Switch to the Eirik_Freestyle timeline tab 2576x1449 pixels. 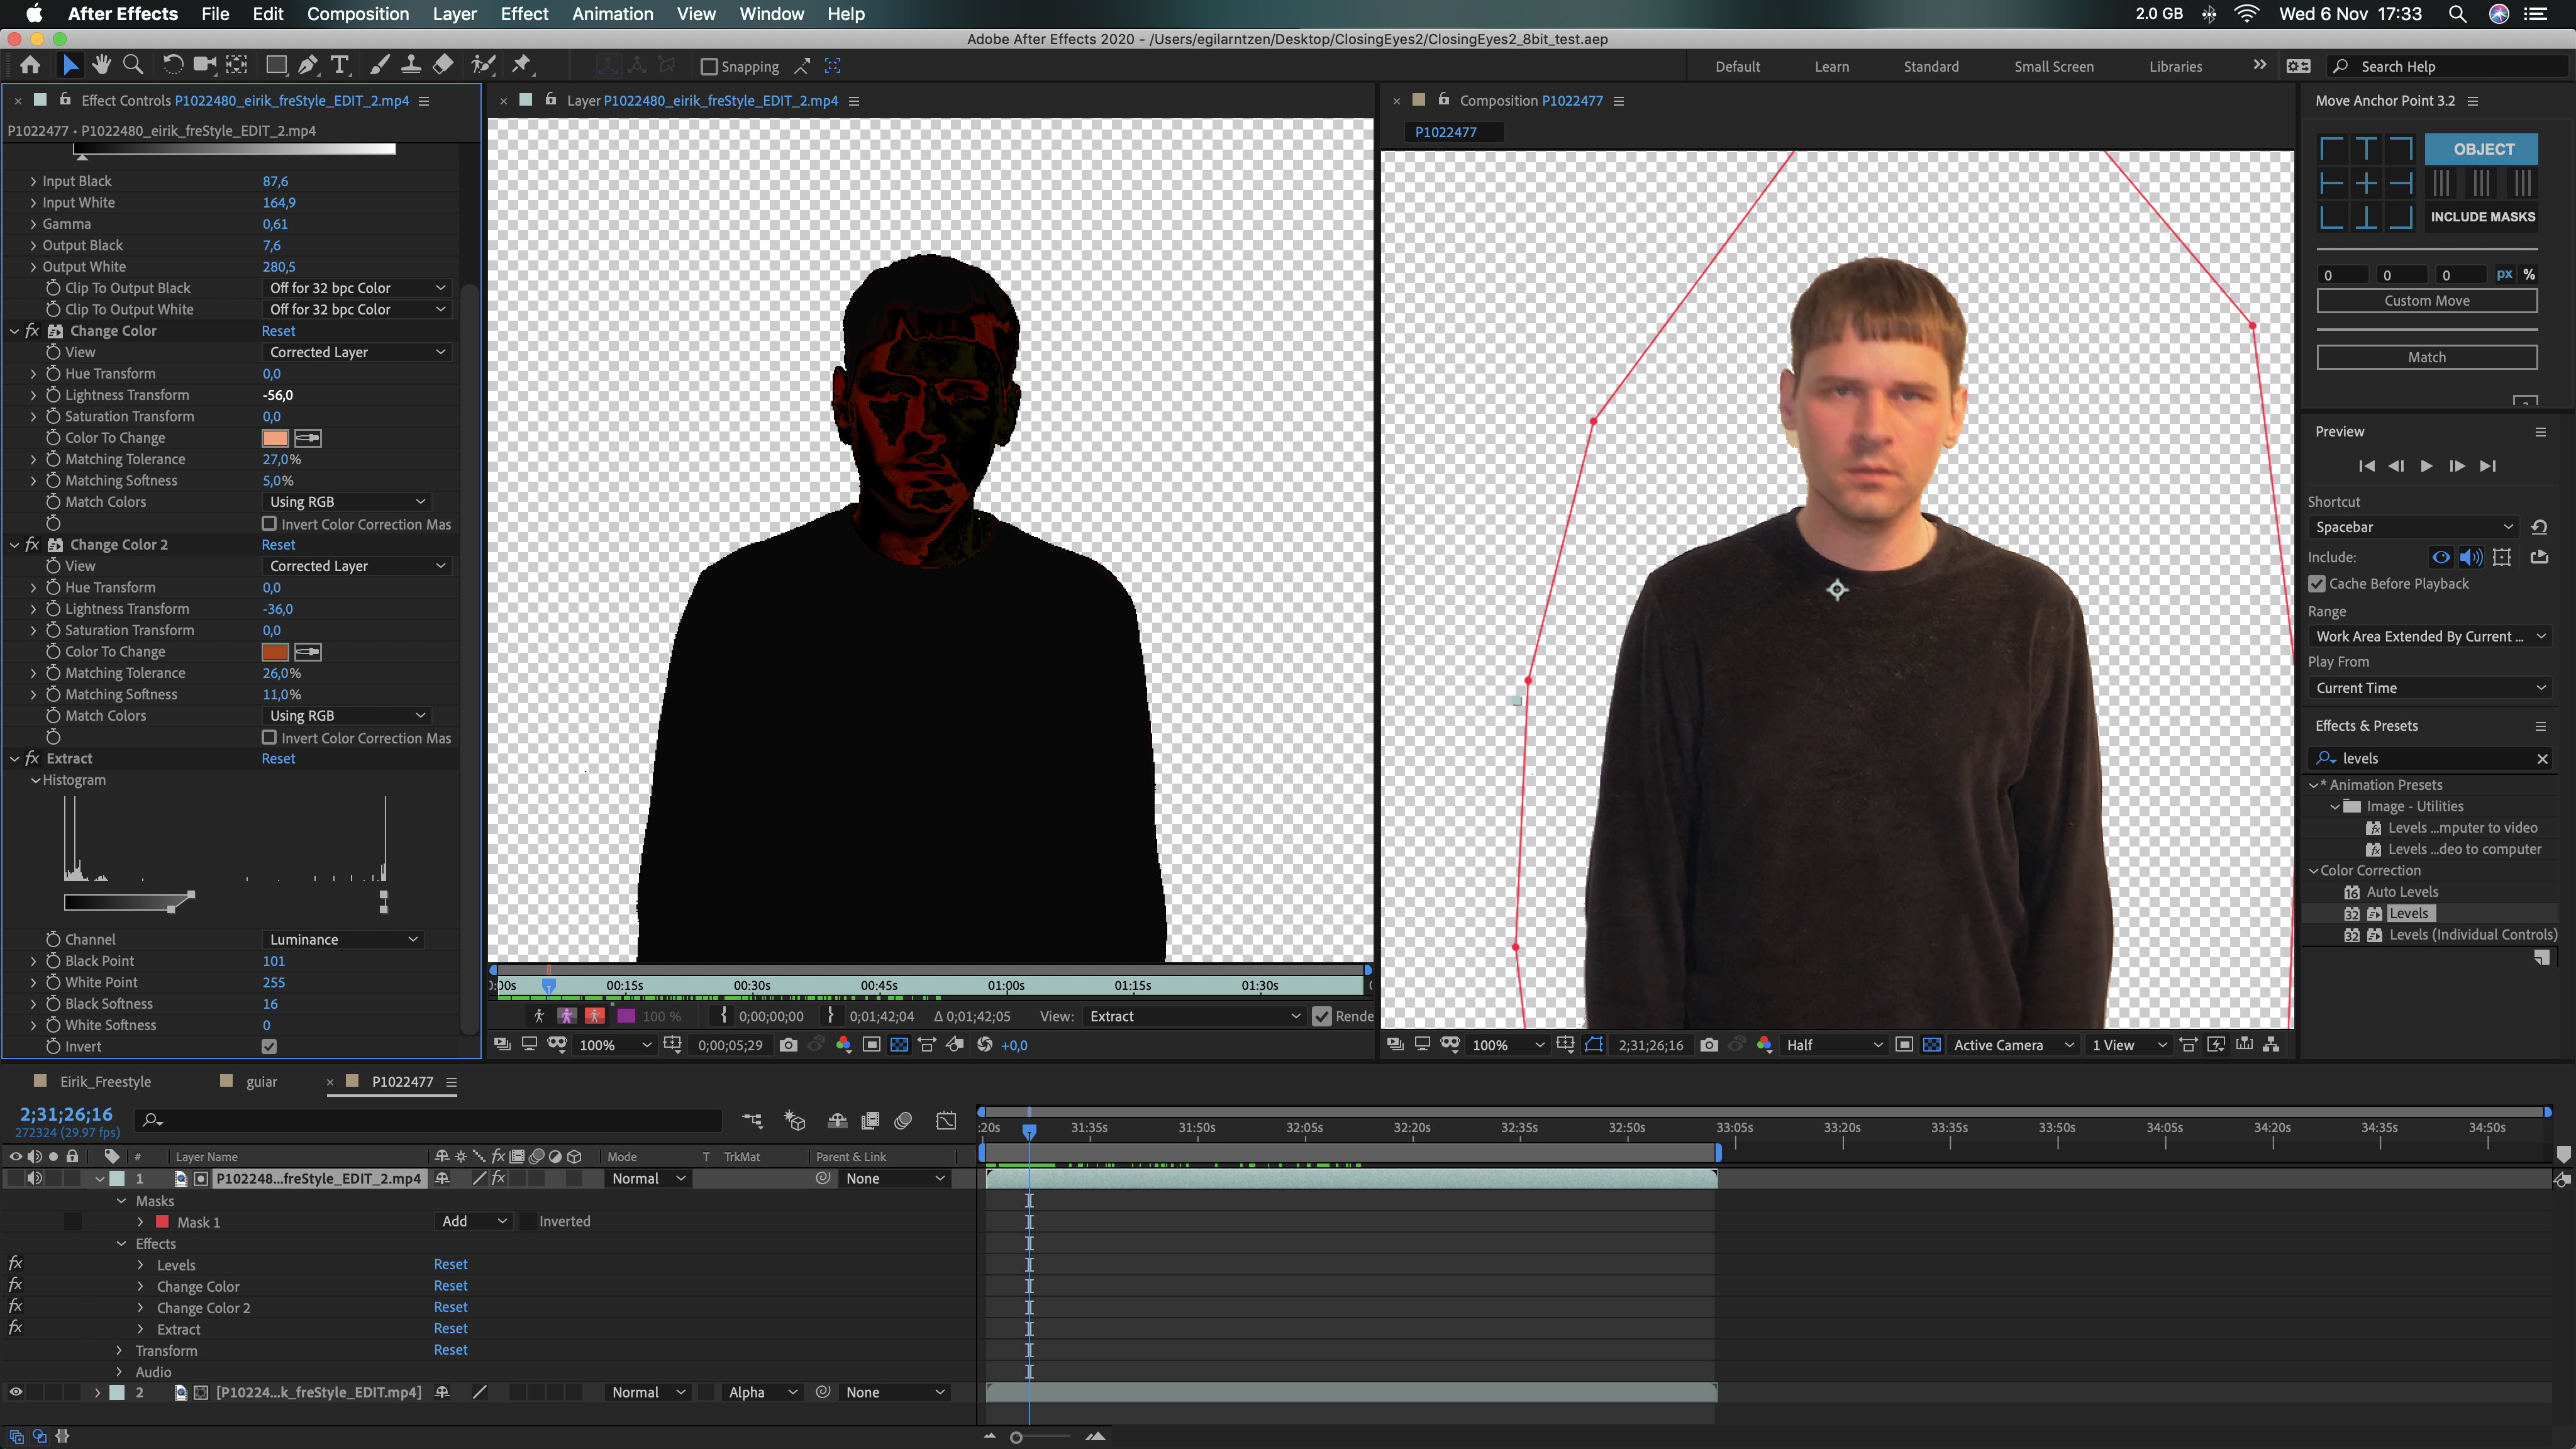[x=105, y=1082]
